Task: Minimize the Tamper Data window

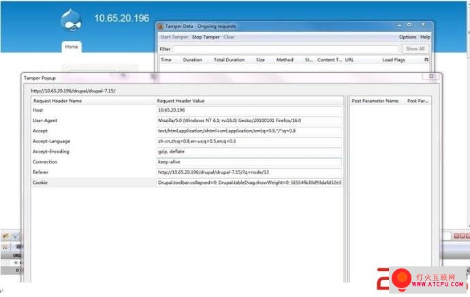Action: pos(399,25)
